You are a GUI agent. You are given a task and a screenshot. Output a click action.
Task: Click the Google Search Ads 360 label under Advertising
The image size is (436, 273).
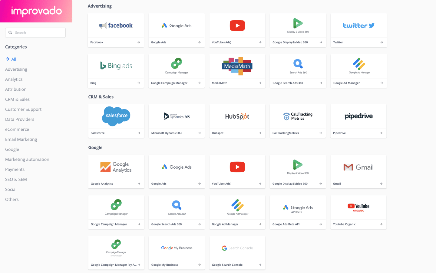click(288, 83)
